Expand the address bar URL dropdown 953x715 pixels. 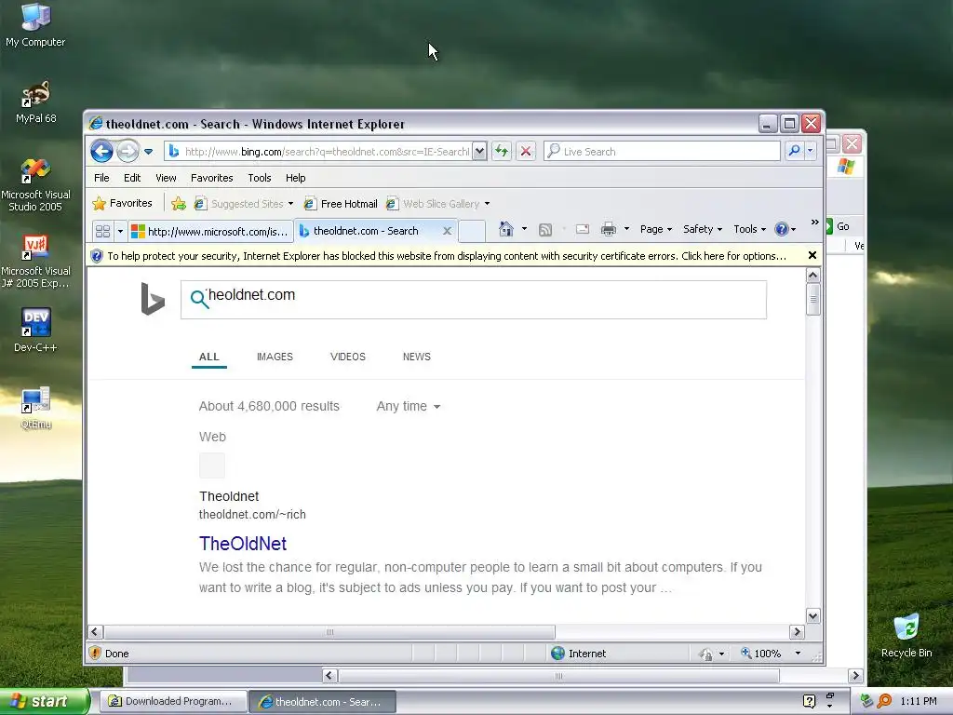479,151
